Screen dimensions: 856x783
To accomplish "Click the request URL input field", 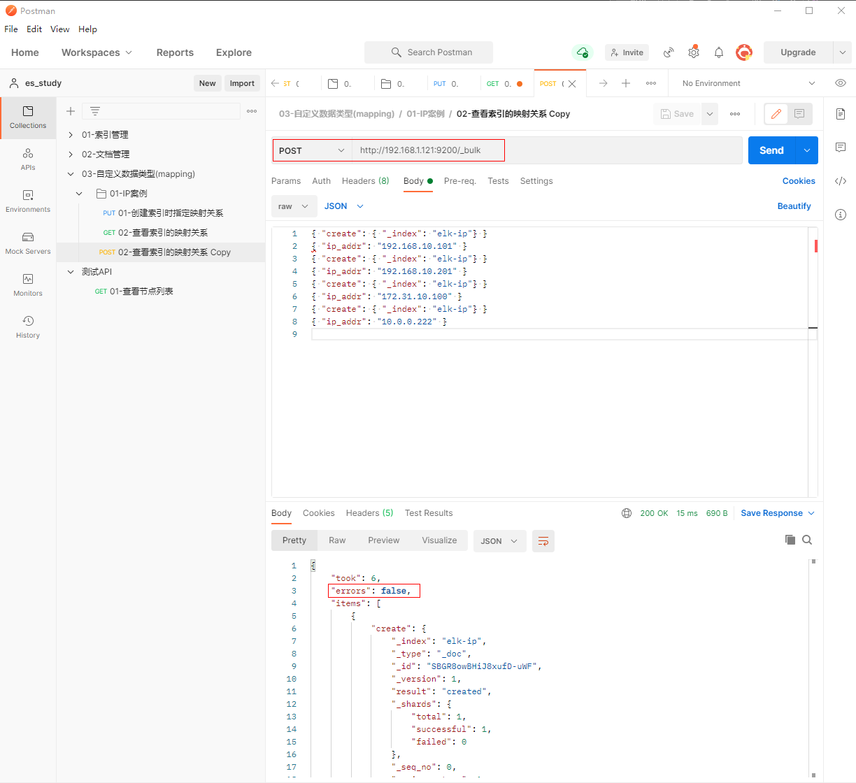I will pyautogui.click(x=545, y=150).
